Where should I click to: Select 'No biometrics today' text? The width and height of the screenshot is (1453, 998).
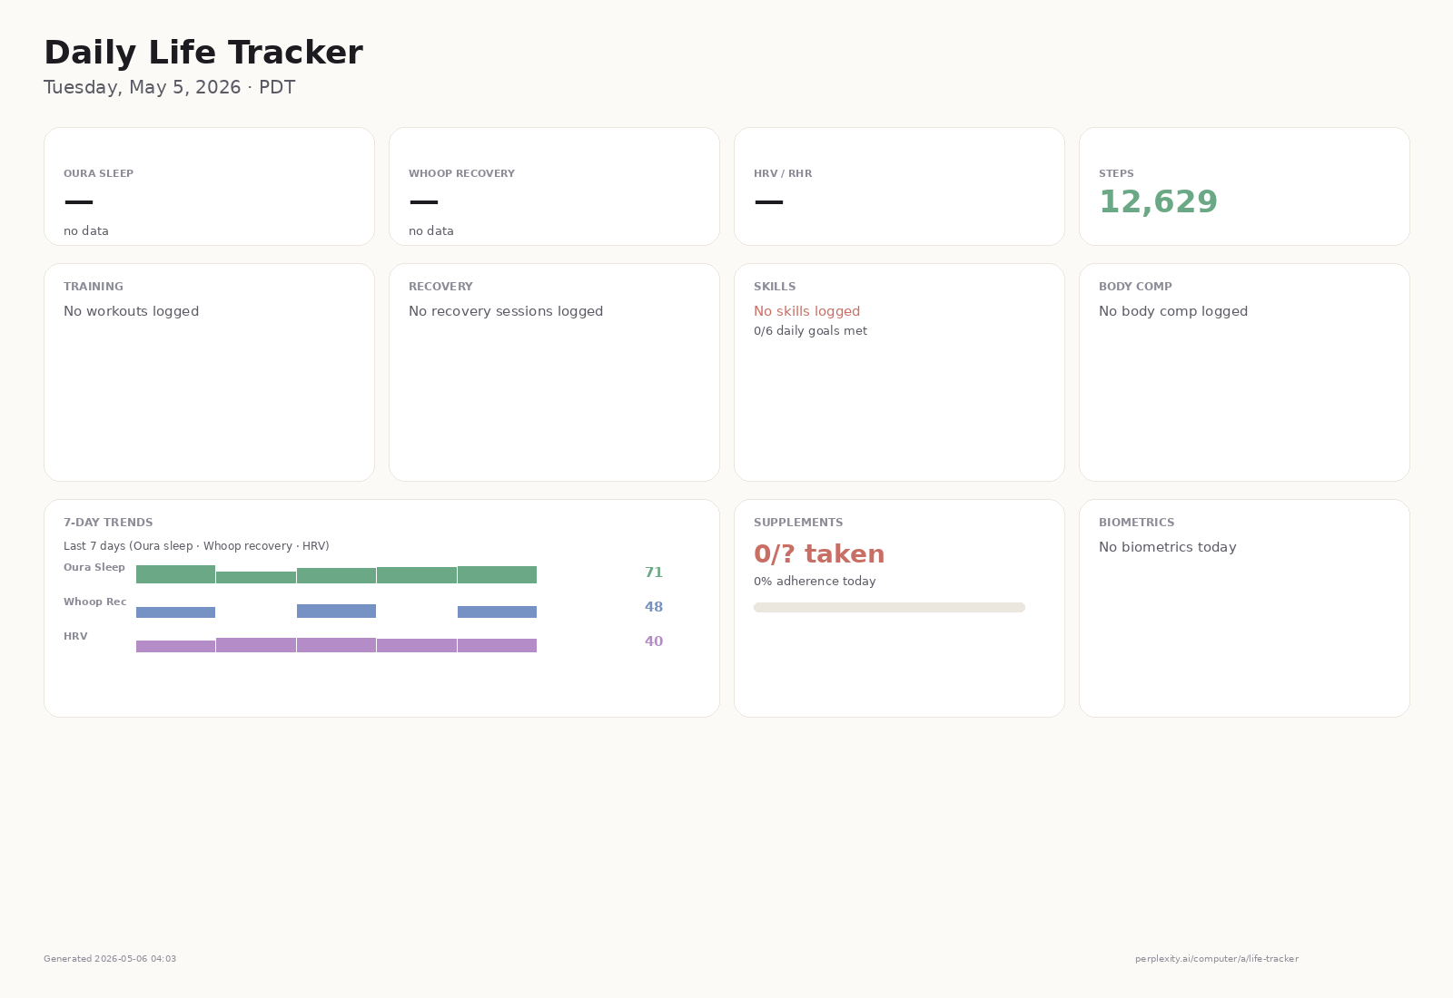(x=1167, y=547)
